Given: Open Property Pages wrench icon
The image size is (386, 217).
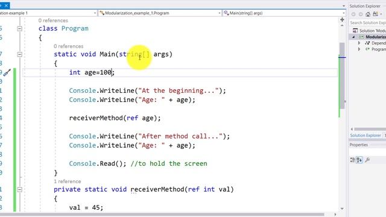Looking at the screenshot, I should coord(367,160).
